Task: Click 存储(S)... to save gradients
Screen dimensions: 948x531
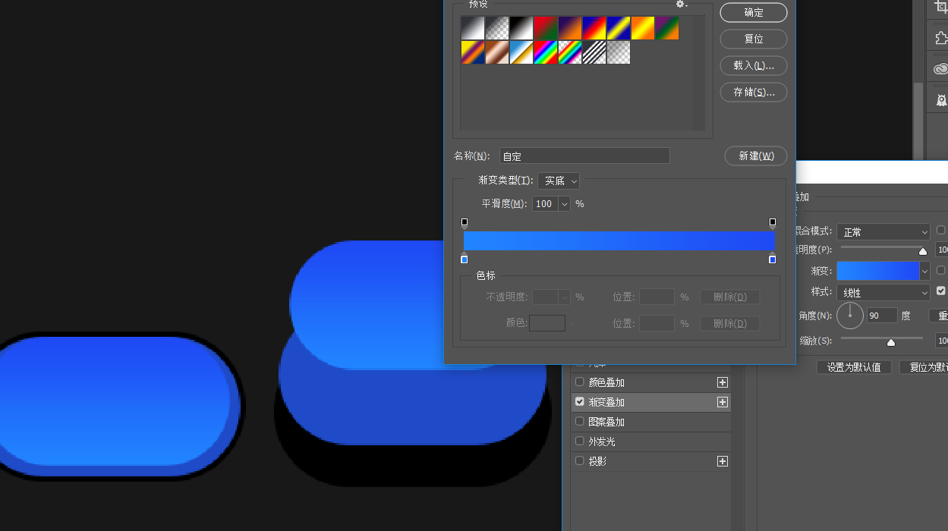Action: click(754, 92)
